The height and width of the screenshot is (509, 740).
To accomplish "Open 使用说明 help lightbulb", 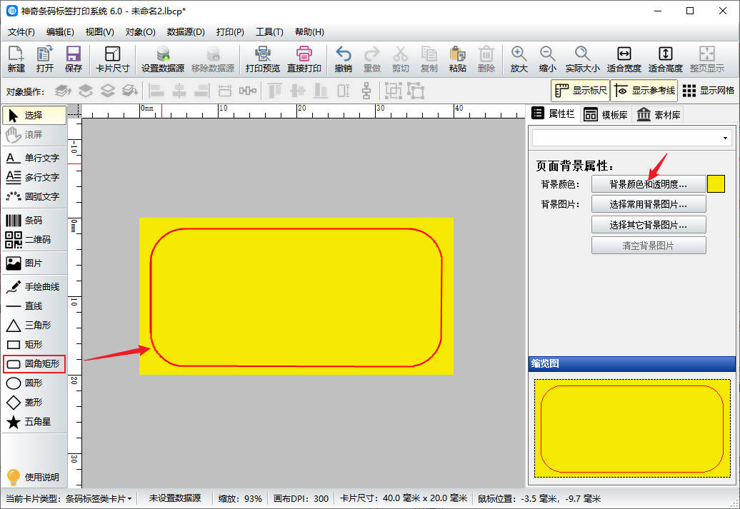I will 34,477.
